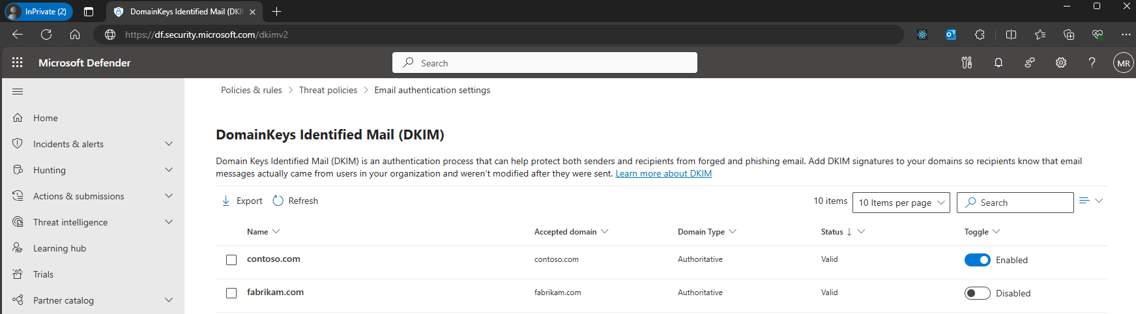1136x314 pixels.
Task: View site information icon in address bar
Action: point(110,35)
